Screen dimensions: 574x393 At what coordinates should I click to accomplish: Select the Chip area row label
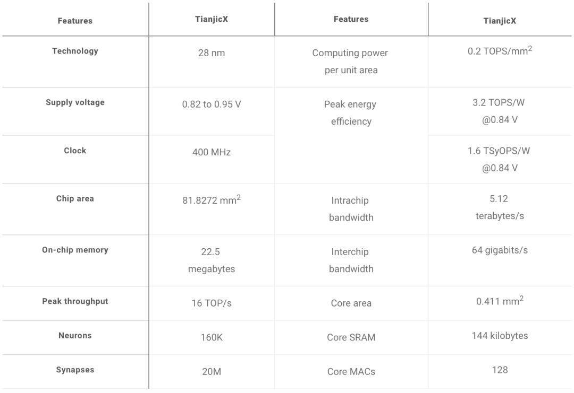(x=75, y=198)
